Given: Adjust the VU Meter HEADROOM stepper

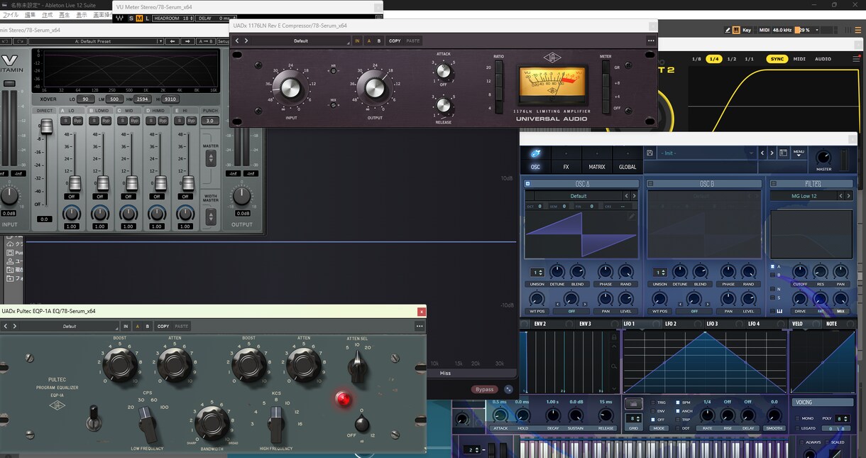Looking at the screenshot, I should [174, 18].
